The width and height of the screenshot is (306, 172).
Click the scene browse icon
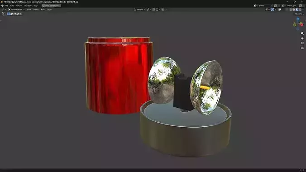(255, 6)
